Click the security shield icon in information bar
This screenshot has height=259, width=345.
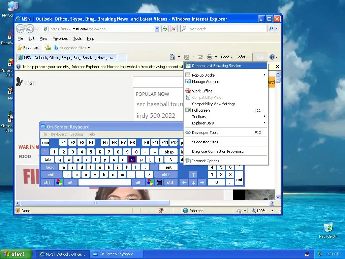pos(19,67)
